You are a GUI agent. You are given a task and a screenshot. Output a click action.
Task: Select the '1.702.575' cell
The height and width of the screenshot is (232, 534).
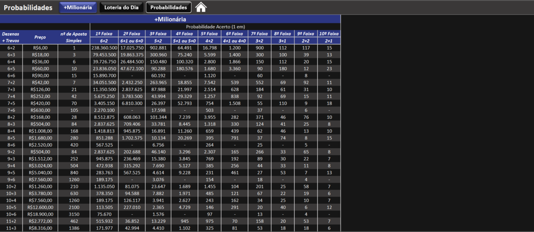tap(132, 137)
